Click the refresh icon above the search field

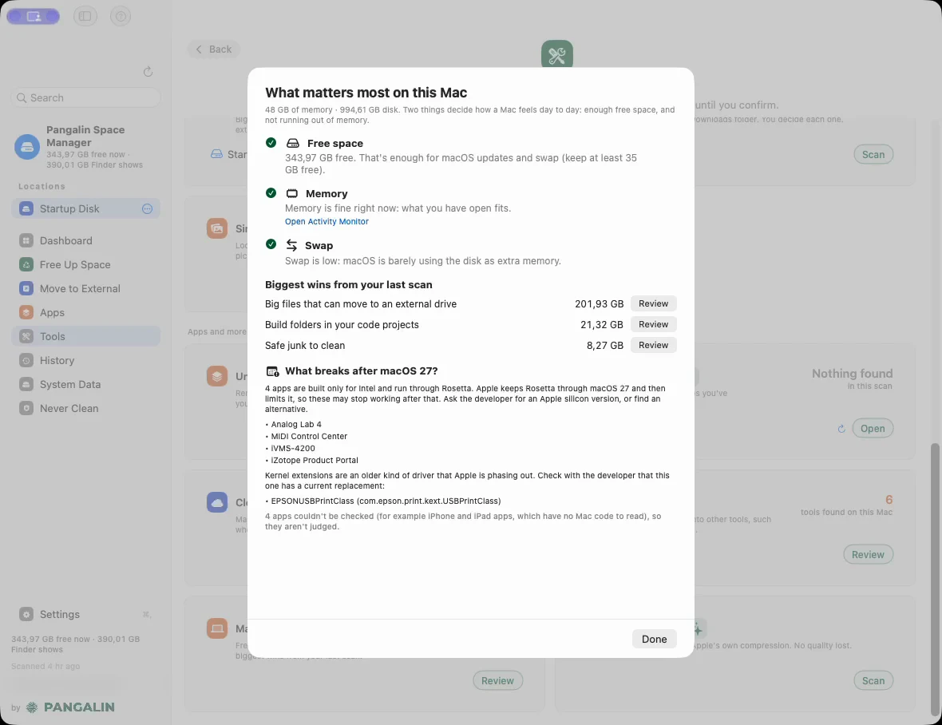(148, 72)
